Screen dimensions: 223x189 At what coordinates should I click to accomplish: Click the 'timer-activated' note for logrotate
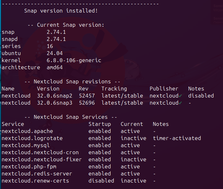[177, 138]
